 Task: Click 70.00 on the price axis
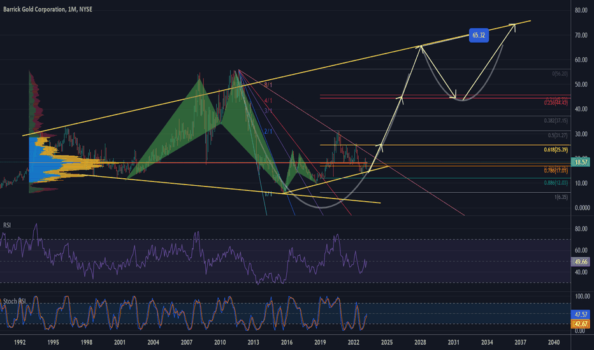[581, 35]
